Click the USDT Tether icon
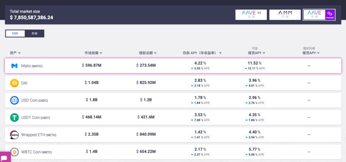The width and height of the screenshot is (346, 162). 14,118
